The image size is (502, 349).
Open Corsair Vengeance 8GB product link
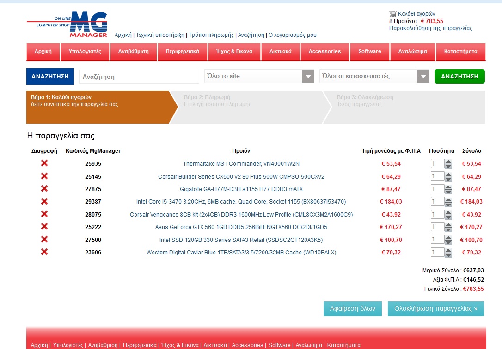coord(241,215)
